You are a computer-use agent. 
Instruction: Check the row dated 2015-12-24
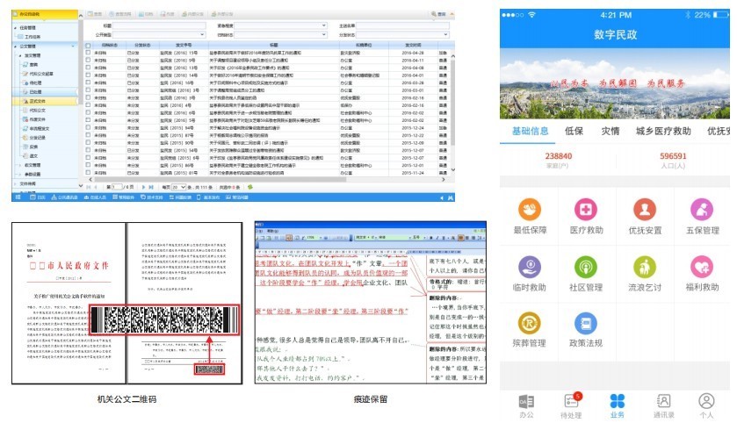[x=88, y=128]
